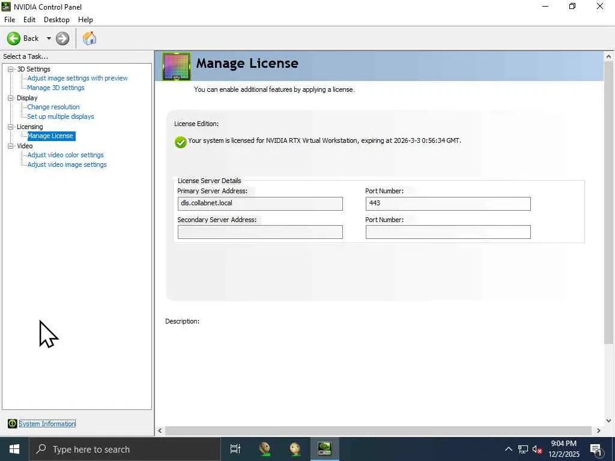Screen dimensions: 615x461
Task: Select Manage License in the tree
Action: click(x=51, y=136)
